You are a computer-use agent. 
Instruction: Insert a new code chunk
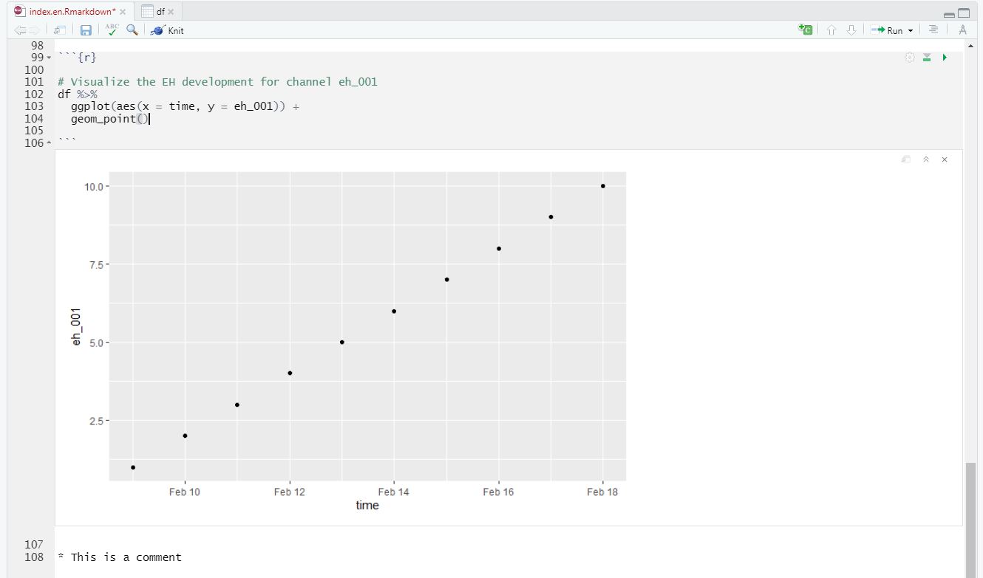[806, 30]
